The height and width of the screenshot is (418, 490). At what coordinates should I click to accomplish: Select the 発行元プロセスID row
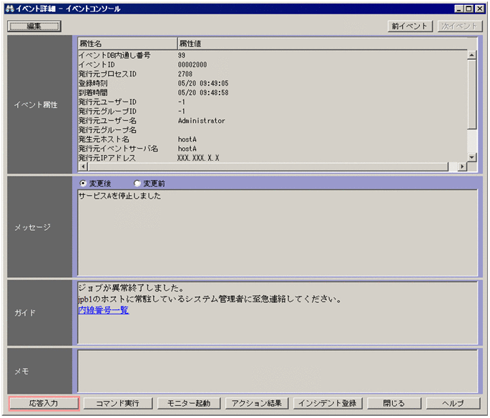click(273, 74)
